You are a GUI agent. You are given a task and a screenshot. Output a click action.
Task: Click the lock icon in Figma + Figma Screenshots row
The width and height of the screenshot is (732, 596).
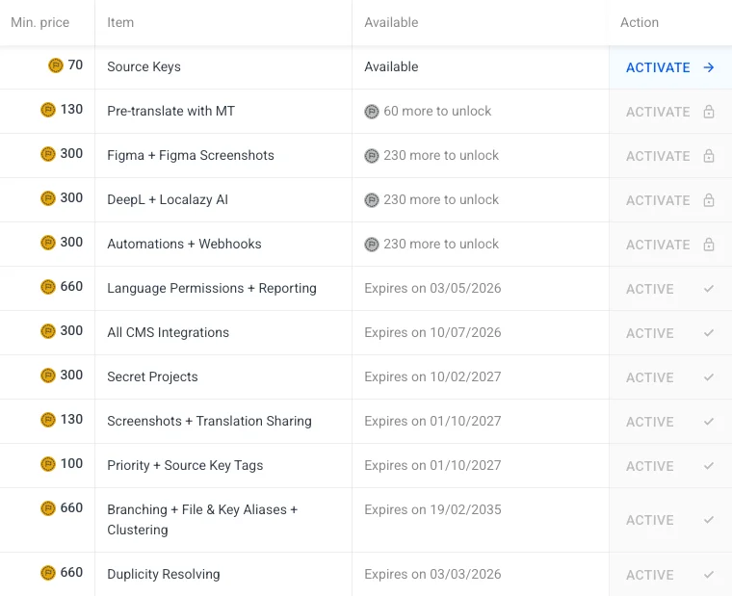pyautogui.click(x=709, y=156)
